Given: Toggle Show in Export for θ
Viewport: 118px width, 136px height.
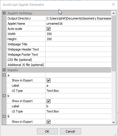Looking at the screenshot, I should point(48,122).
